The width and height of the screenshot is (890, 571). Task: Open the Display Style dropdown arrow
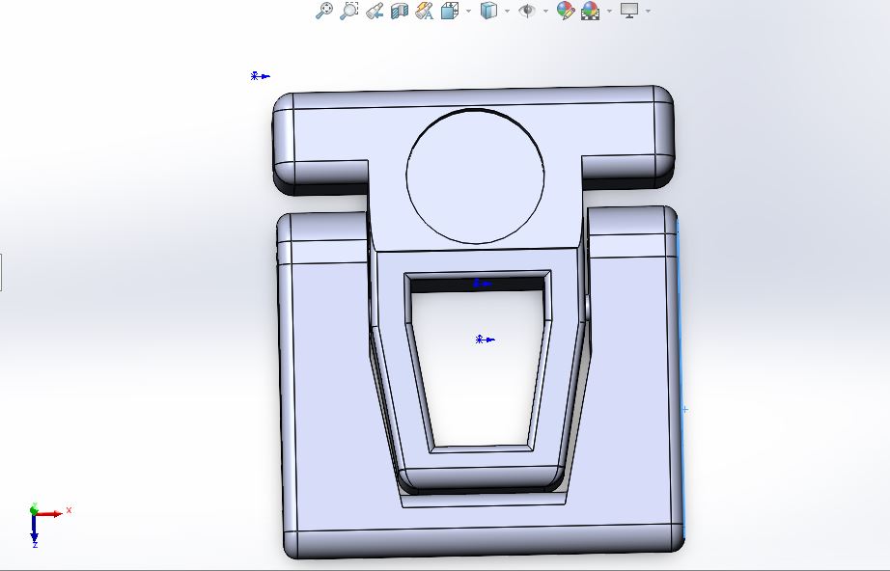(507, 11)
